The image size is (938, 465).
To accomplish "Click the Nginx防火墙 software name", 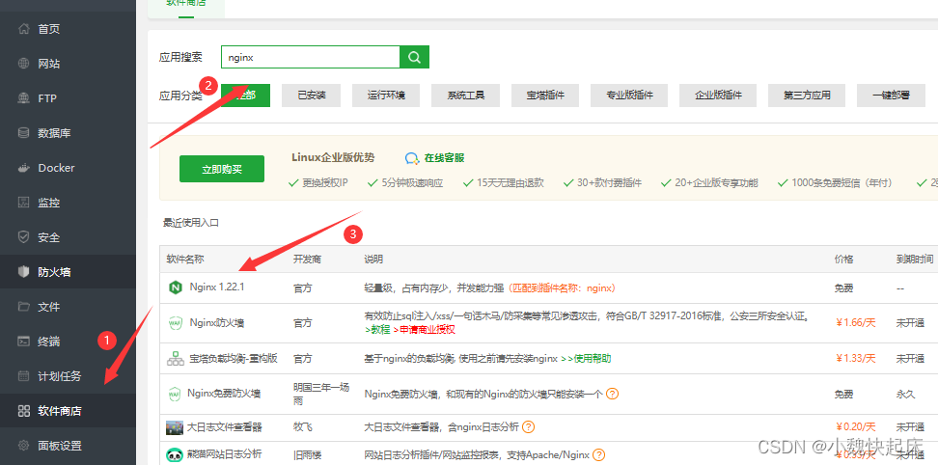I will pos(216,323).
